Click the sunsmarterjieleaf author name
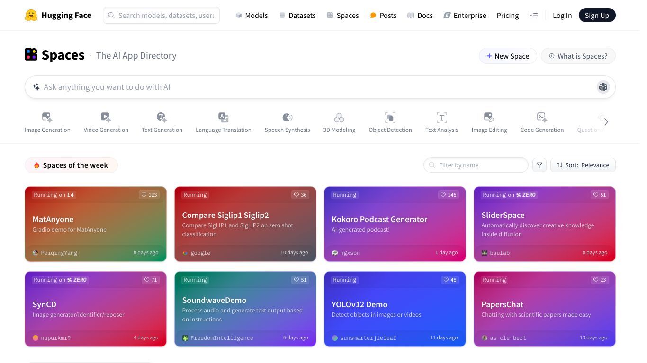 pos(368,338)
